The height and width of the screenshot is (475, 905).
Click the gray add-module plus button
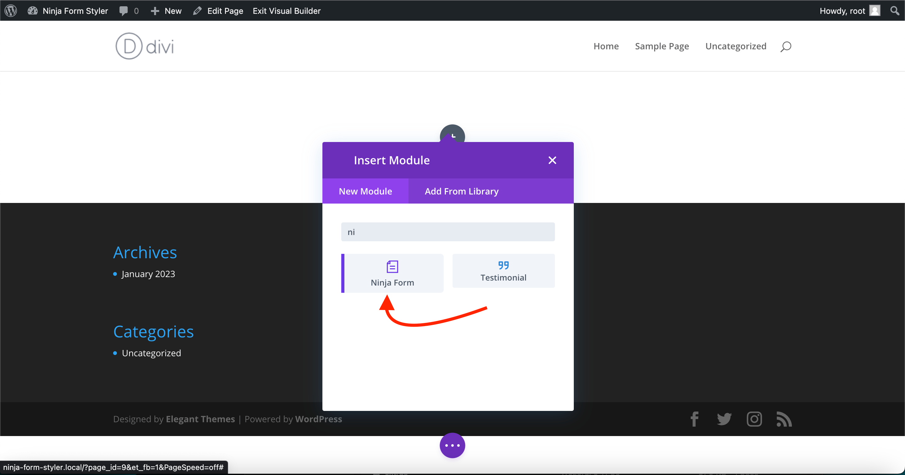click(452, 134)
